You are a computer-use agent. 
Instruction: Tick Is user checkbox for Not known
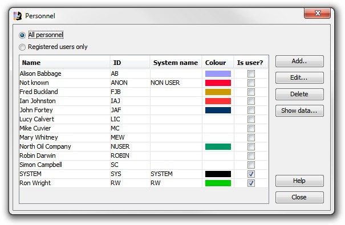click(x=251, y=83)
